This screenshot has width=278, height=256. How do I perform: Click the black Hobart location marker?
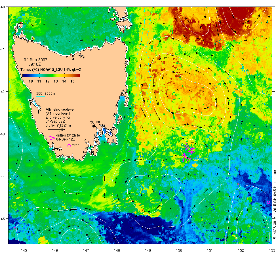click(x=94, y=126)
